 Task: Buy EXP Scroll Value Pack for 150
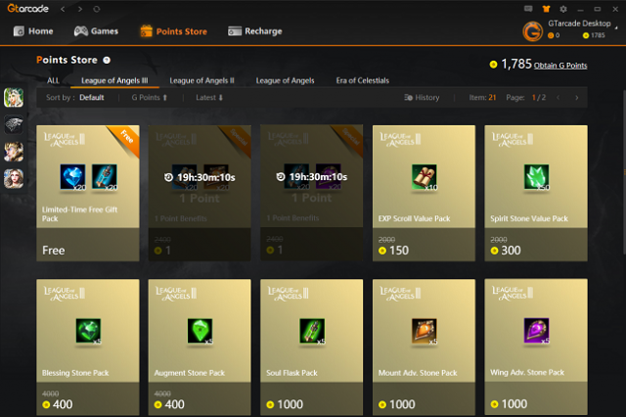[424, 193]
